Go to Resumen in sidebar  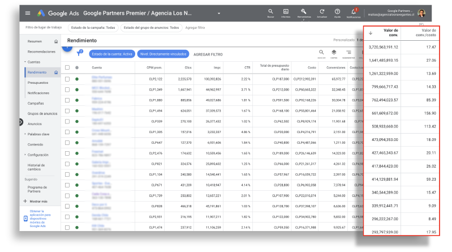[35, 41]
